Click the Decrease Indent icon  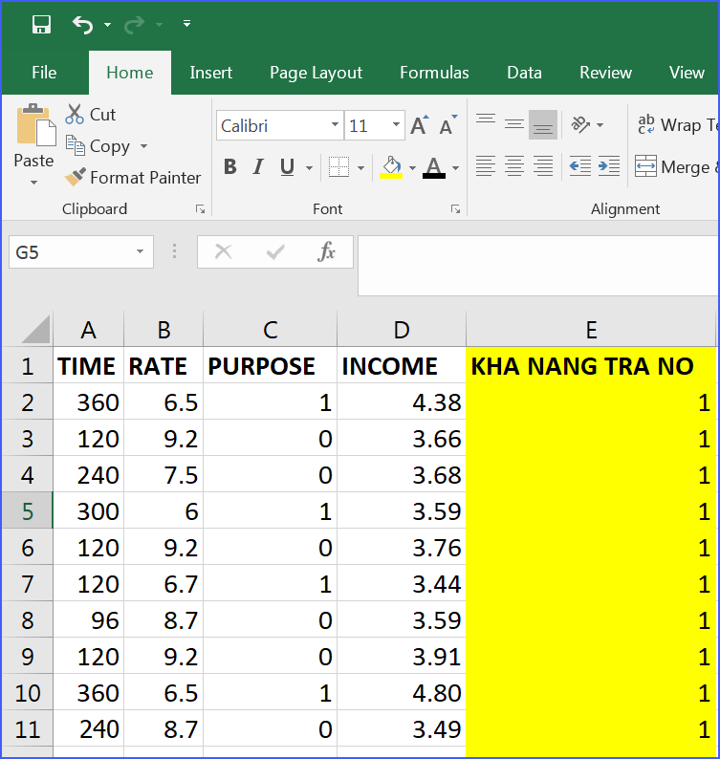tap(579, 166)
